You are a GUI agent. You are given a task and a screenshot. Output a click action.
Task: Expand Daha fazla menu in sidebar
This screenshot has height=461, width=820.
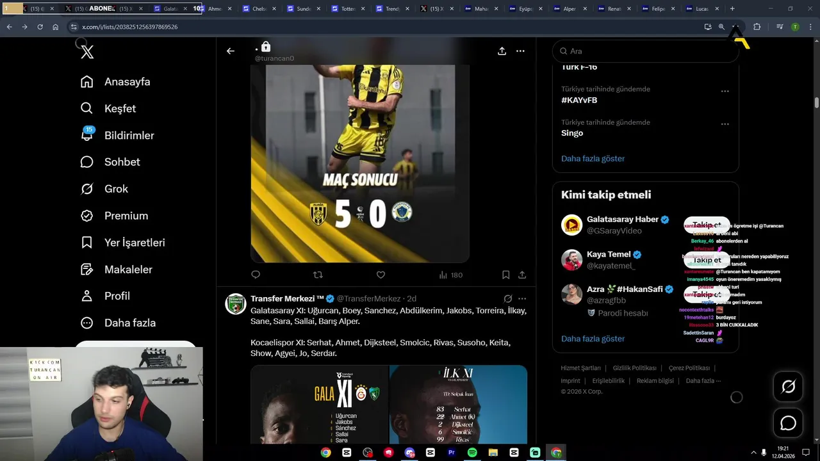(118, 323)
